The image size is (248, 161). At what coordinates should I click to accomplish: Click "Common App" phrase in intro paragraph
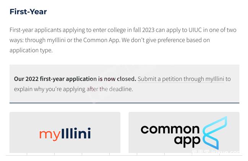point(101,40)
